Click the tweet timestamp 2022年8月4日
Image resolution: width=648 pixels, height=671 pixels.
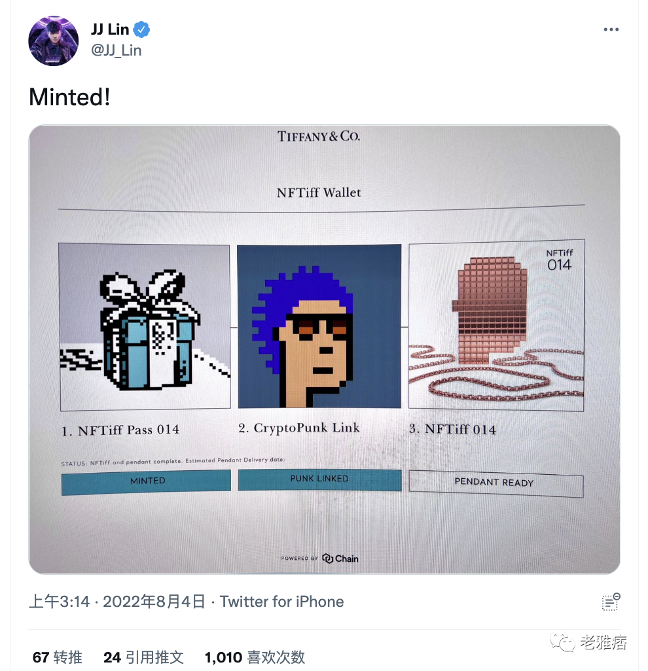pyautogui.click(x=154, y=602)
